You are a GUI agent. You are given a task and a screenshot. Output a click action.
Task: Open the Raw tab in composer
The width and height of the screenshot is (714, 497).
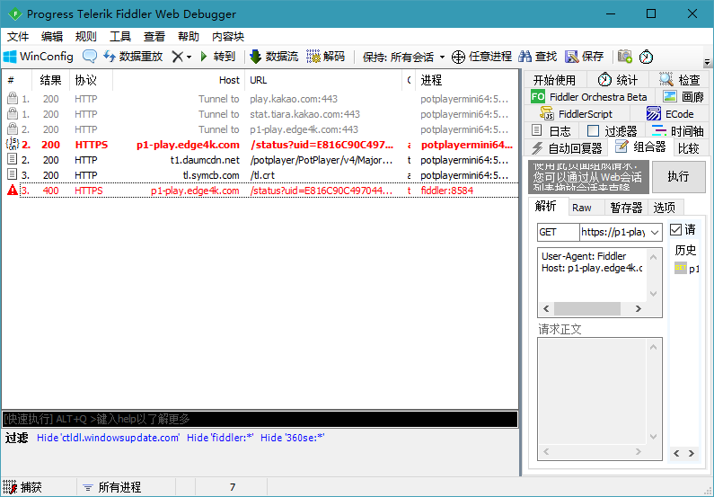[582, 208]
